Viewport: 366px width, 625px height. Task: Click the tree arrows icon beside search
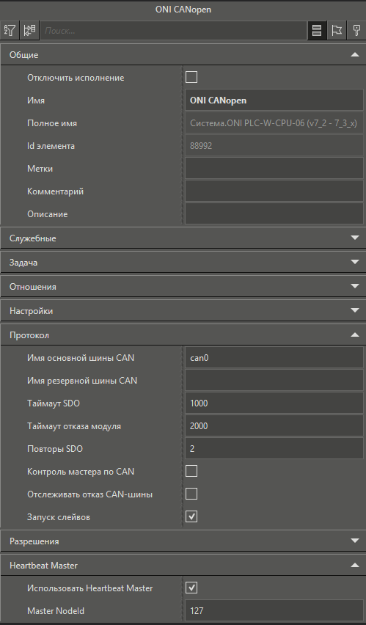(29, 30)
